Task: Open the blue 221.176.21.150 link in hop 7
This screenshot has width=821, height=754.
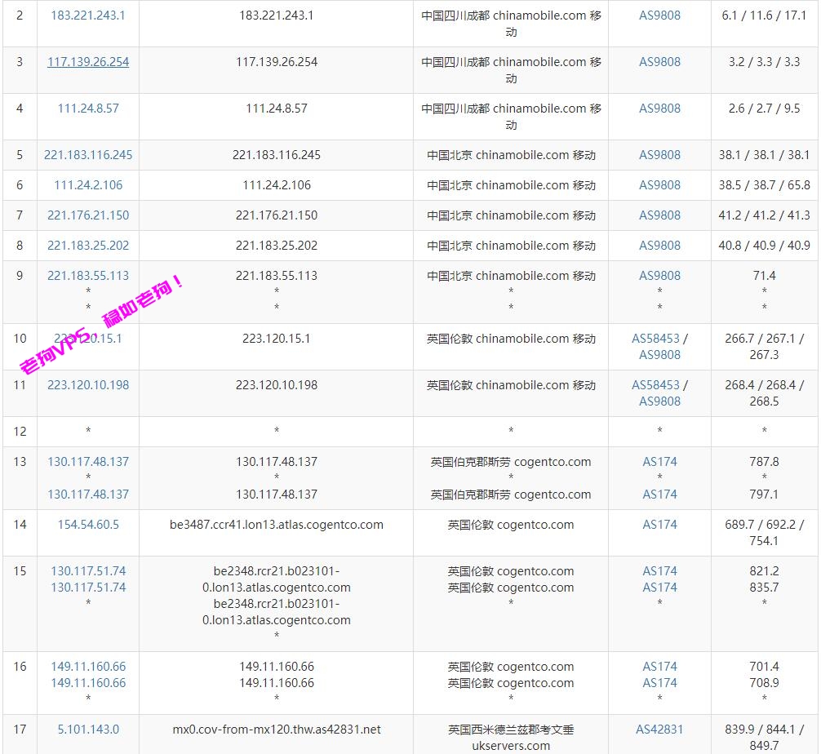Action: click(x=88, y=215)
